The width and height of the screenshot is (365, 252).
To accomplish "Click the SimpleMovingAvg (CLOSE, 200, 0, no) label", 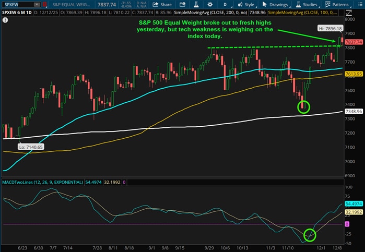I will (210, 13).
